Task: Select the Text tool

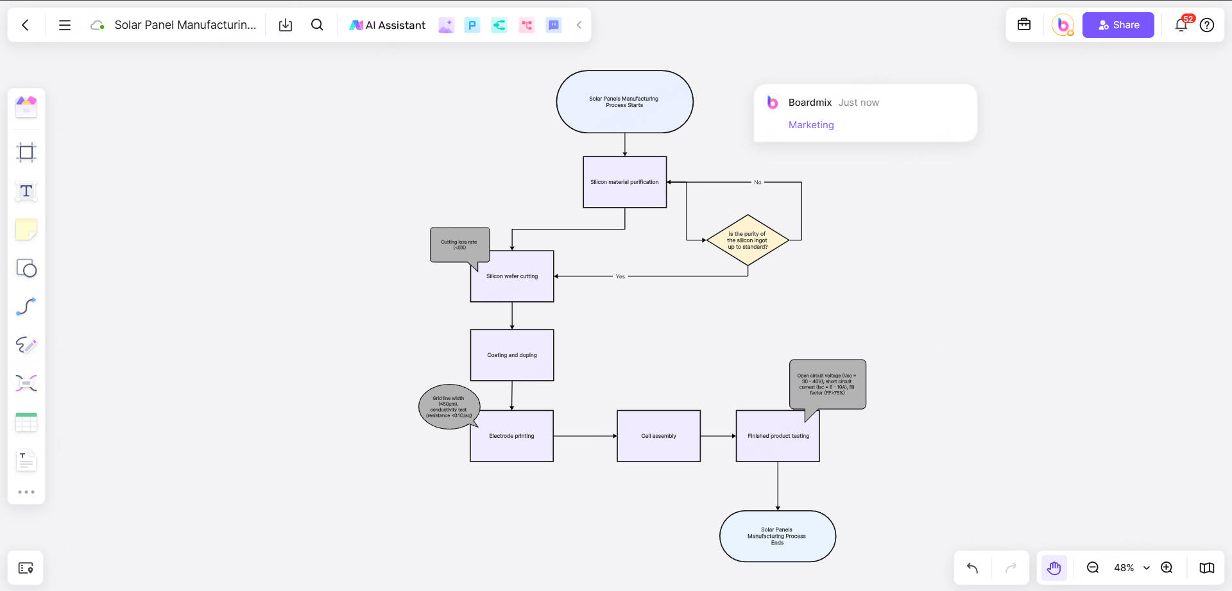Action: (26, 191)
